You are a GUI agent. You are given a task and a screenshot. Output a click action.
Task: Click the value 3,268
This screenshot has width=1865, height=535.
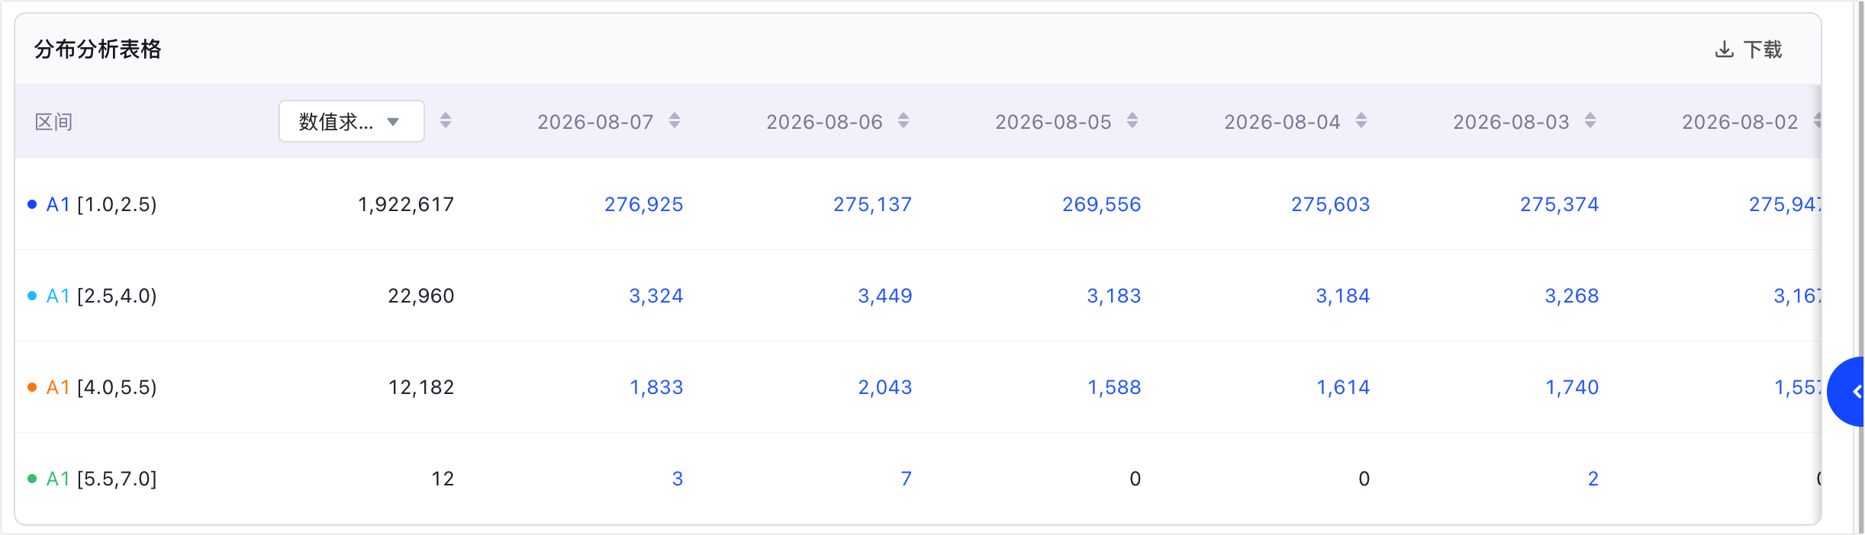pyautogui.click(x=1571, y=296)
